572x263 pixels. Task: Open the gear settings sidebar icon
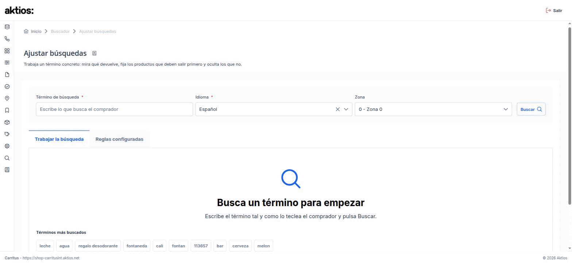[7, 146]
